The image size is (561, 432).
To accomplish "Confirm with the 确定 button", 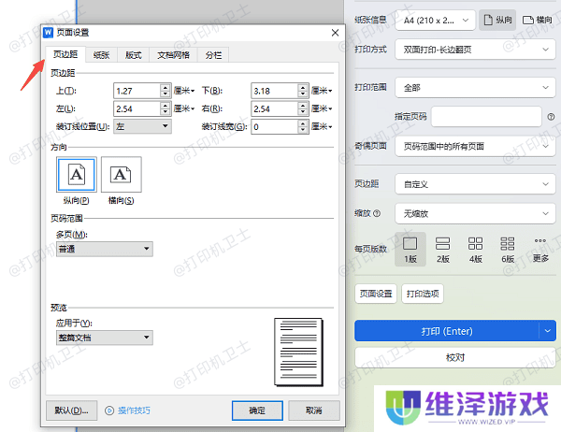I will click(257, 410).
